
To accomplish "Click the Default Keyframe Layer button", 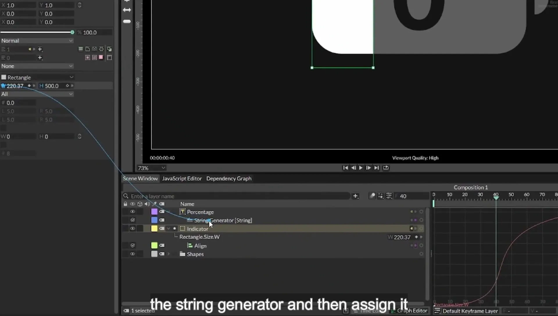I will click(466, 311).
